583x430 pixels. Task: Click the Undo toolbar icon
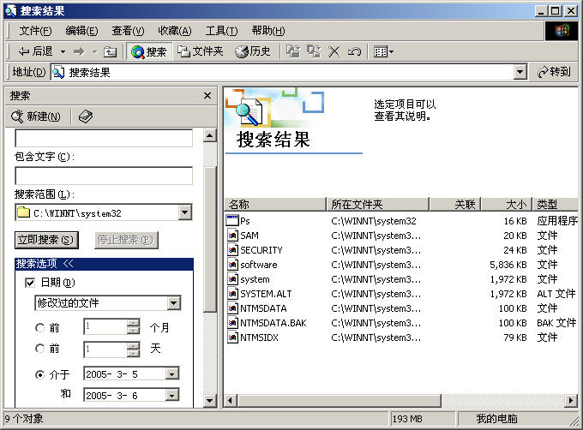[354, 51]
